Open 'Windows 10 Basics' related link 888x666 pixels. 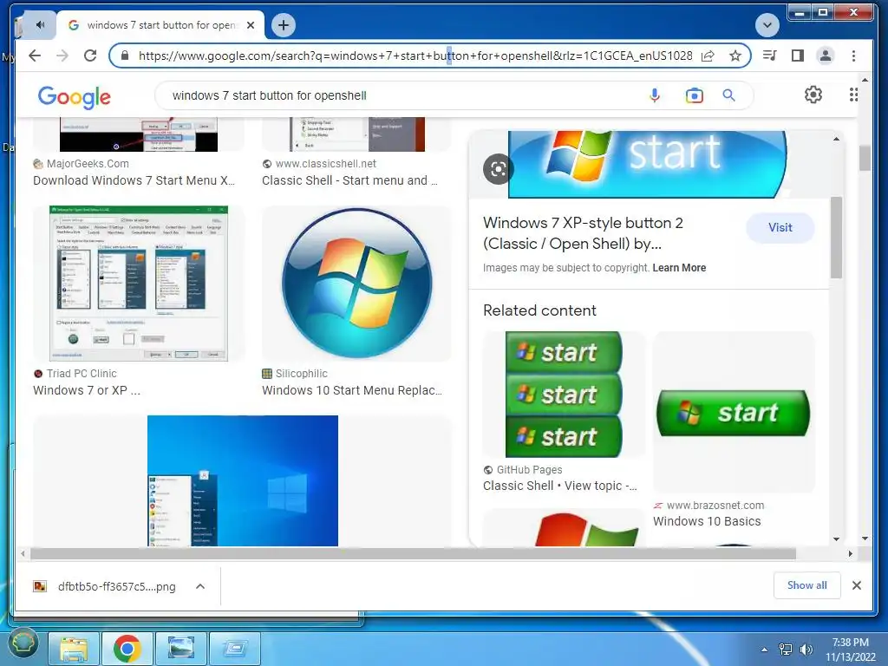coord(707,521)
